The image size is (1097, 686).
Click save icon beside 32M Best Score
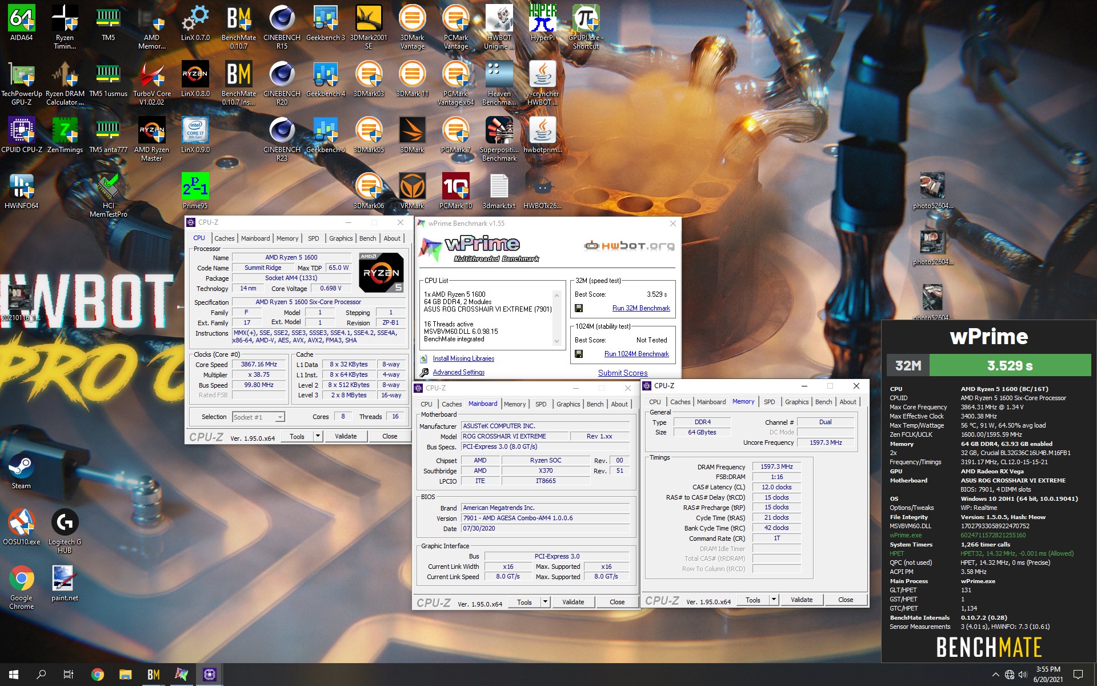pyautogui.click(x=579, y=308)
